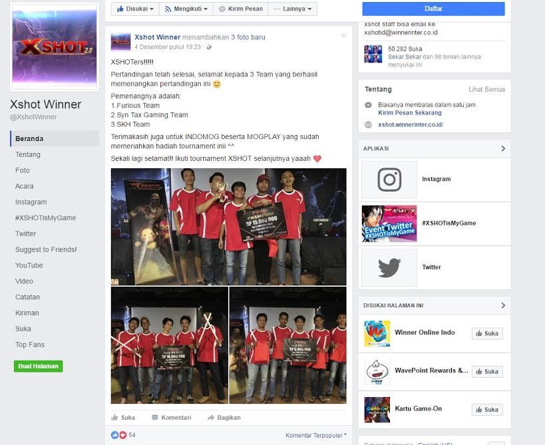Viewport: 545px width, 445px height.
Task: Click Twitter label in Aplikasi panel
Action: point(431,267)
